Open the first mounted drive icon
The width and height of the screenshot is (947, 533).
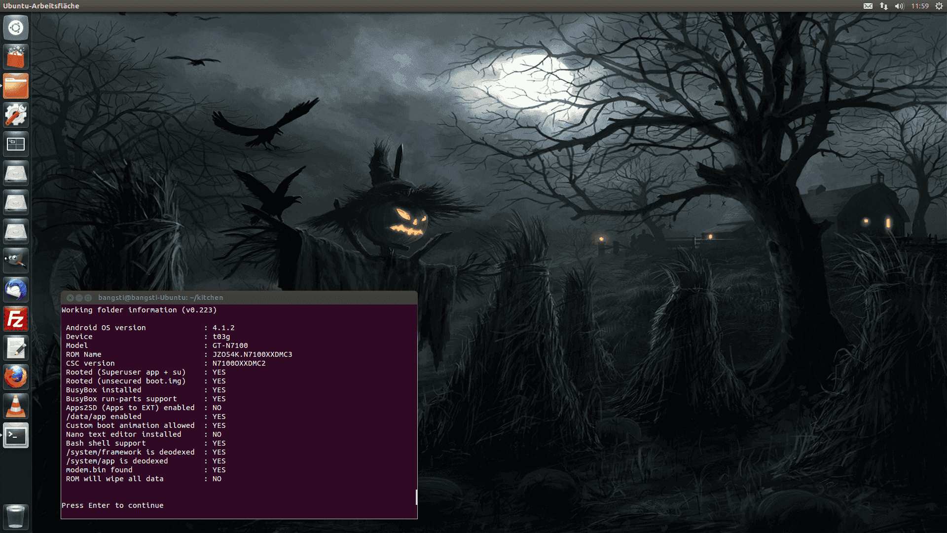[x=16, y=173]
